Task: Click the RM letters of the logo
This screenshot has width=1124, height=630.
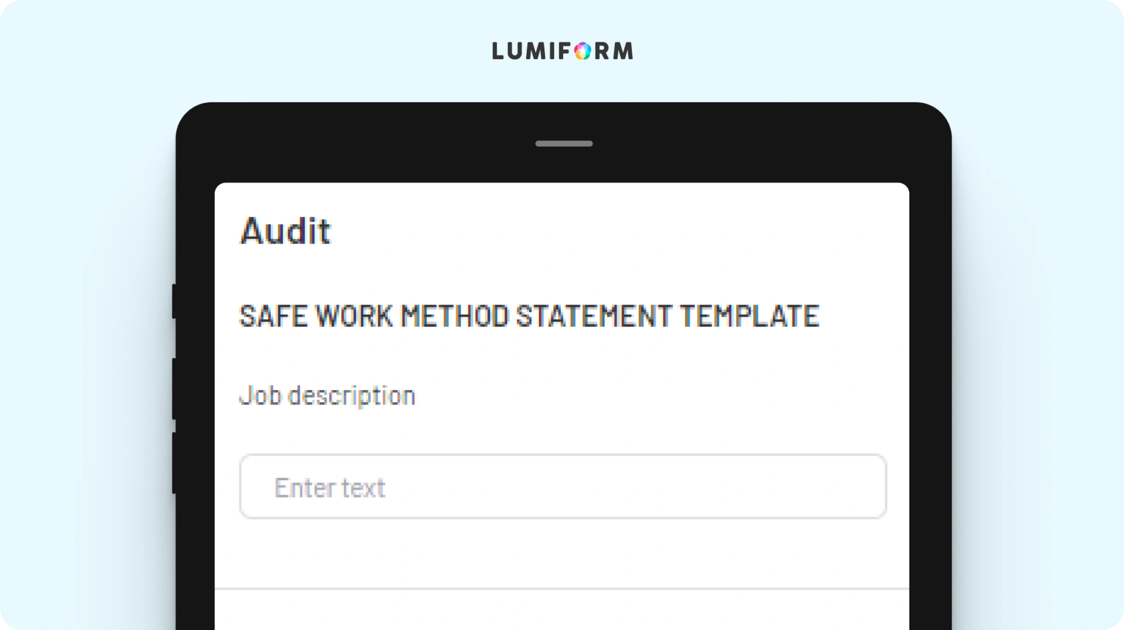Action: pos(614,51)
